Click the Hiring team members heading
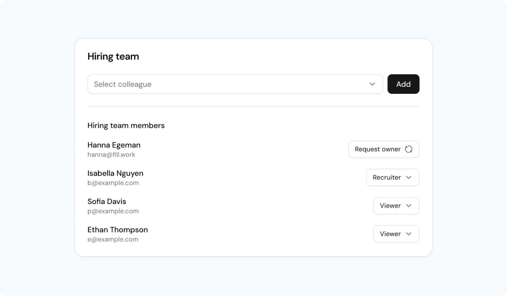507x296 pixels. pos(126,125)
